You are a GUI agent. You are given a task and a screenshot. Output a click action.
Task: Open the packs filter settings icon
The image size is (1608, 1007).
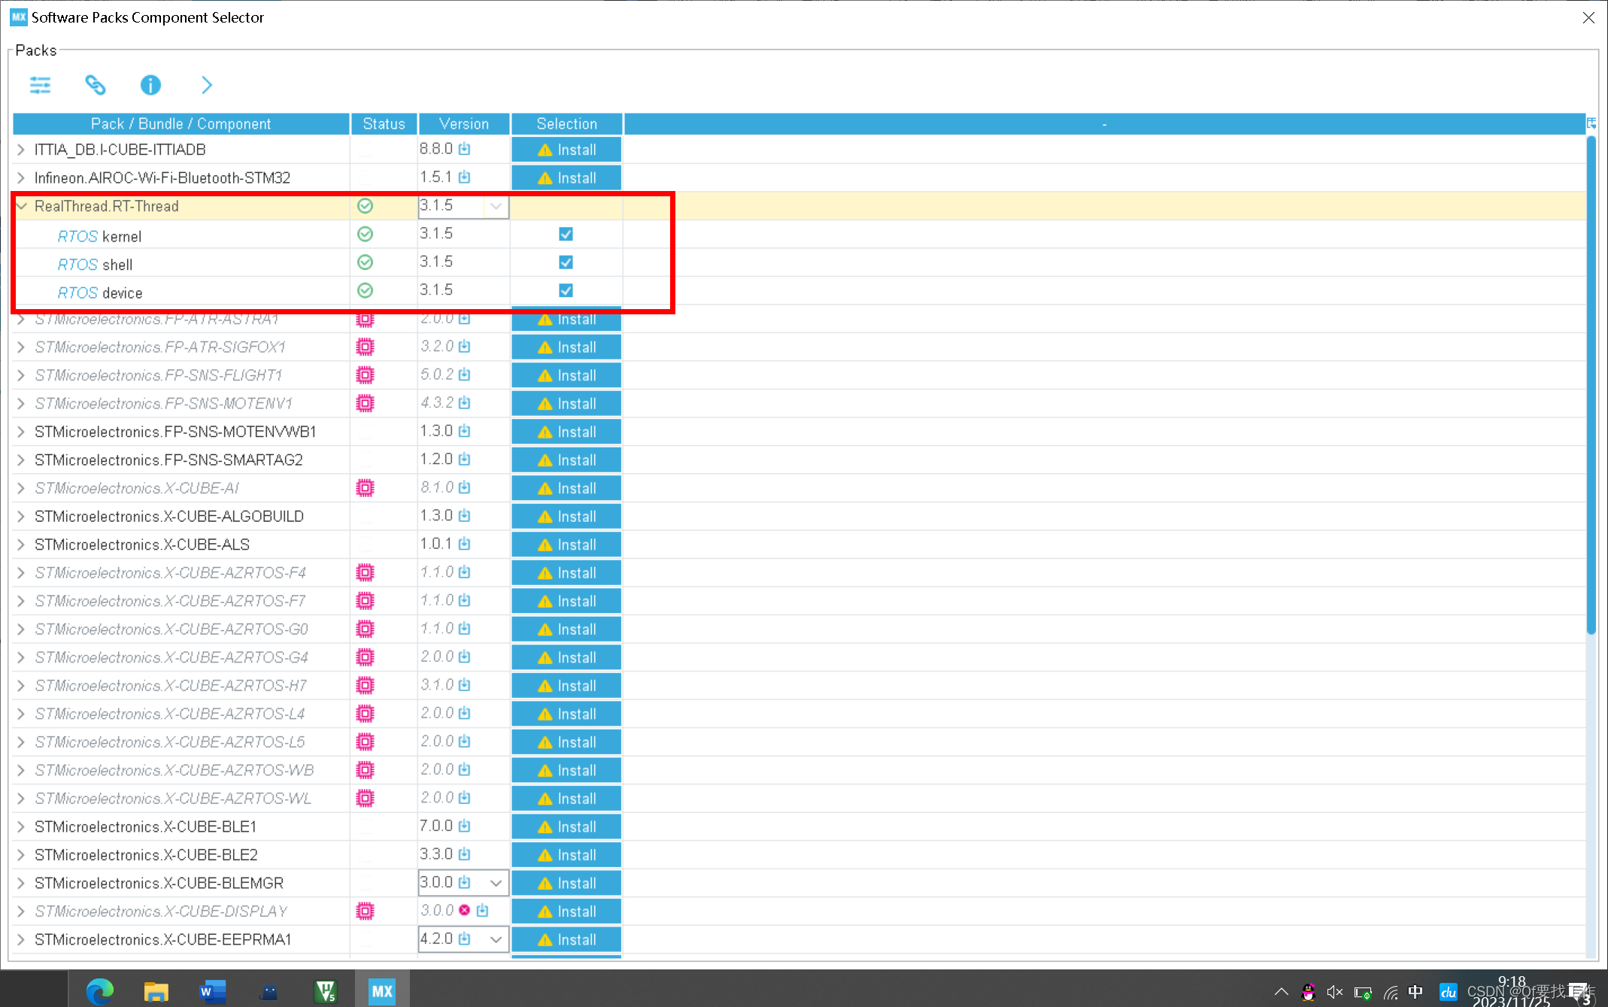pyautogui.click(x=40, y=85)
